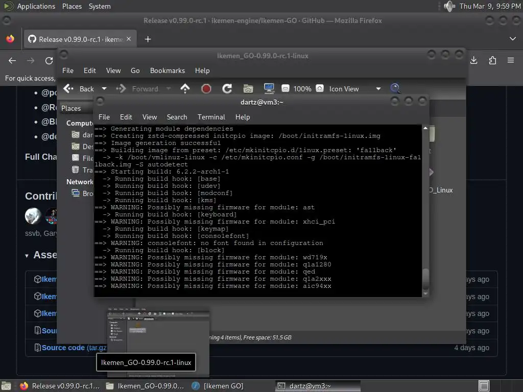Viewport: 523px width, 392px height.
Task: Select the Release v0.99.0-rc.1 Firefox tab
Action: [x=80, y=39]
